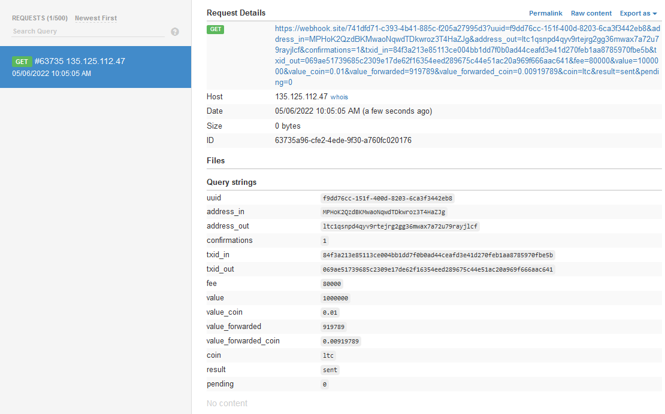Open the Export as dropdown
The height and width of the screenshot is (414, 665).
click(638, 14)
